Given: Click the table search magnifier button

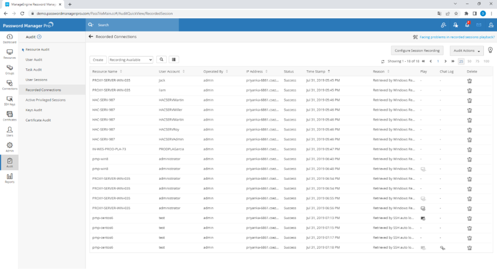Looking at the screenshot, I should (161, 60).
